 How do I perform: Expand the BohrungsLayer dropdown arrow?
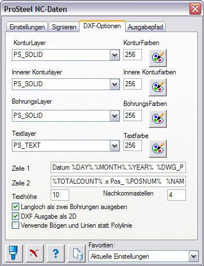click(114, 116)
